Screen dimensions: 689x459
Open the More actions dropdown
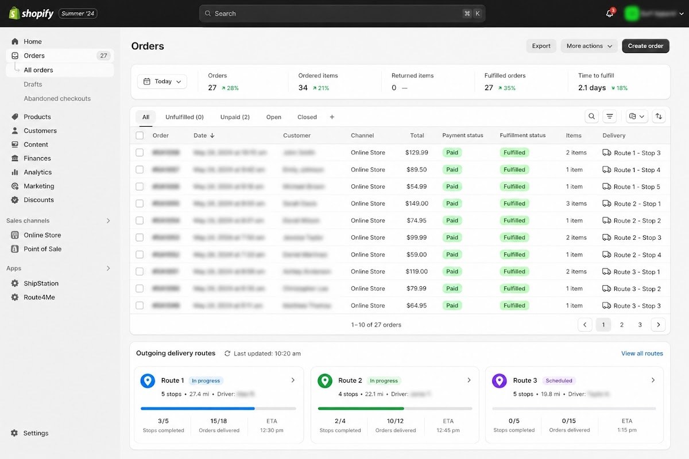[589, 46]
